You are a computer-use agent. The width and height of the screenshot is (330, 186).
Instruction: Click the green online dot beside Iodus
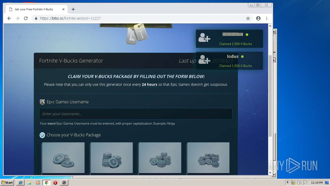[242, 56]
